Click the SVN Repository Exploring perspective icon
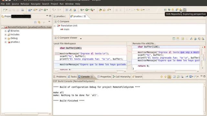207x116 pixels. click(181, 10)
